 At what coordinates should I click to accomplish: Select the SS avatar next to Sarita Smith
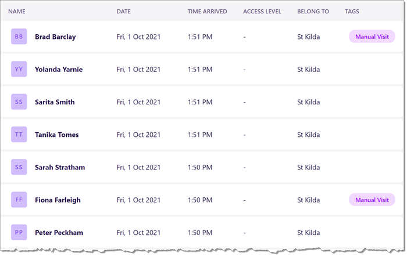click(x=19, y=102)
